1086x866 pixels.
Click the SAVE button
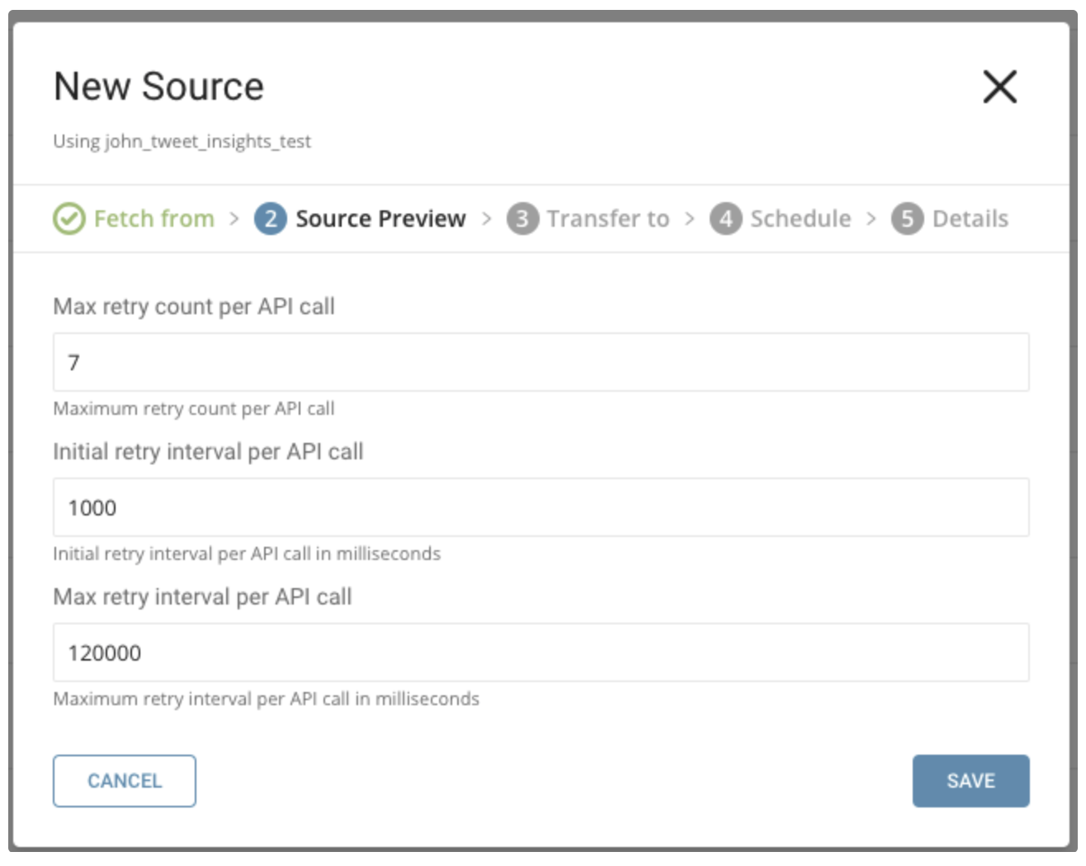970,780
